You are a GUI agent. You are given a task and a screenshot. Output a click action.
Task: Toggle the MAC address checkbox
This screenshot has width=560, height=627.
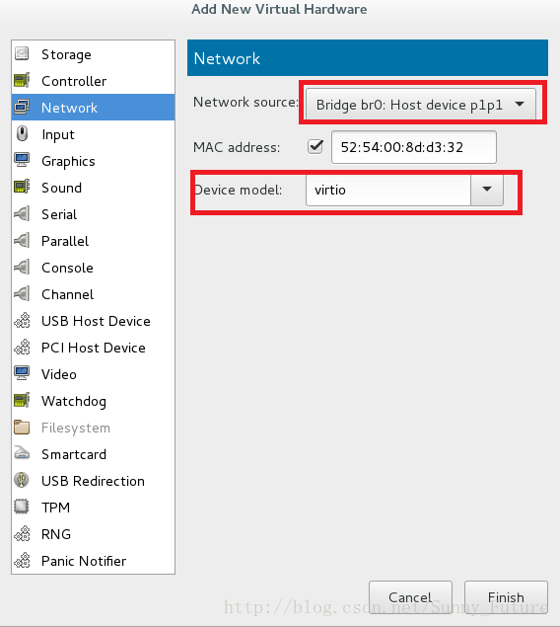315,146
